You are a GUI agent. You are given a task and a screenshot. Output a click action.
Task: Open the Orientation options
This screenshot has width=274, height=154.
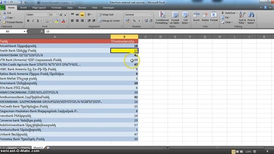89,15
